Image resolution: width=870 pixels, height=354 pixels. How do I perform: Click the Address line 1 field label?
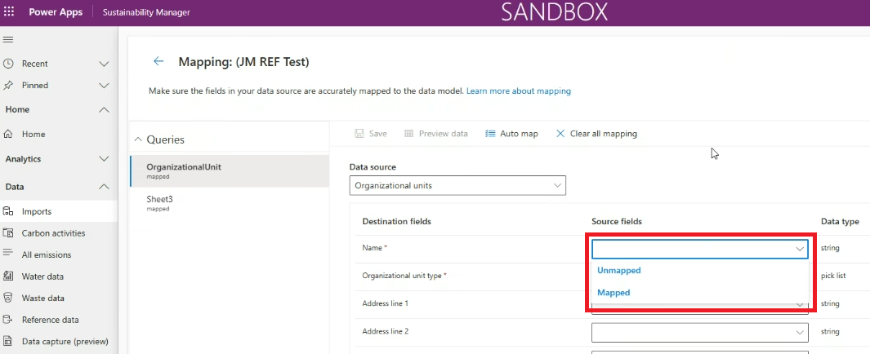[385, 303]
